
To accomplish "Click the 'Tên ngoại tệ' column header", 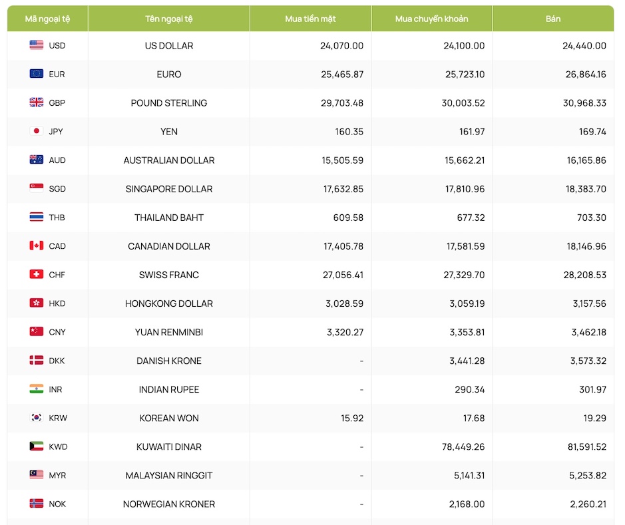I will pos(169,19).
